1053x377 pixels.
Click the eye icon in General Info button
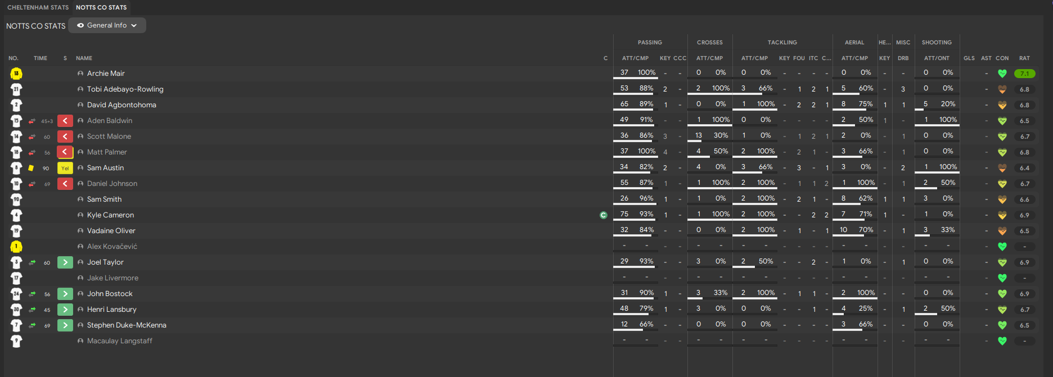80,25
